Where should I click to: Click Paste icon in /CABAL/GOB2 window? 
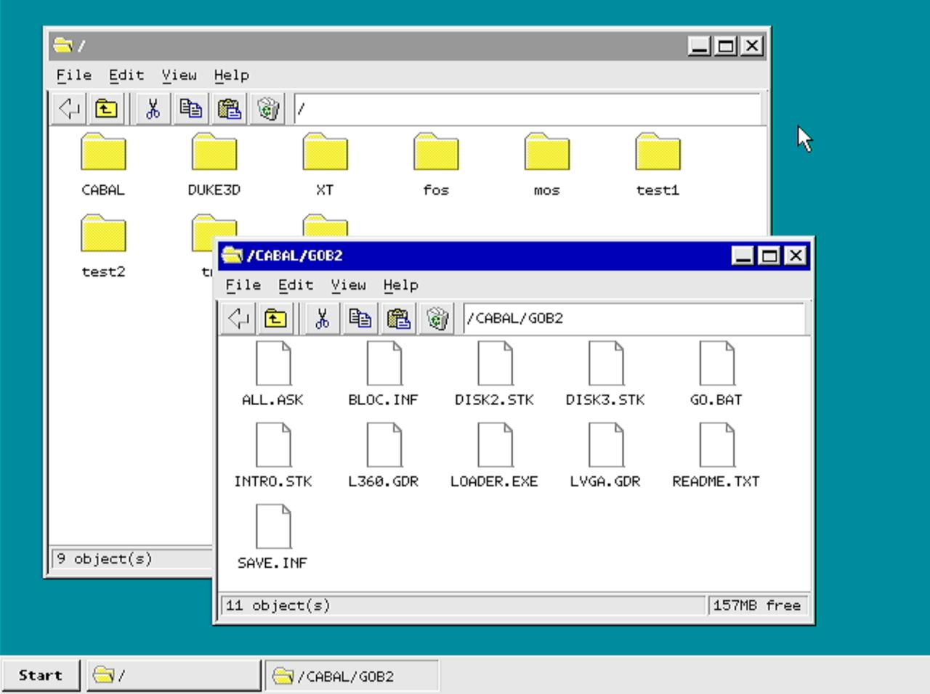pos(399,319)
